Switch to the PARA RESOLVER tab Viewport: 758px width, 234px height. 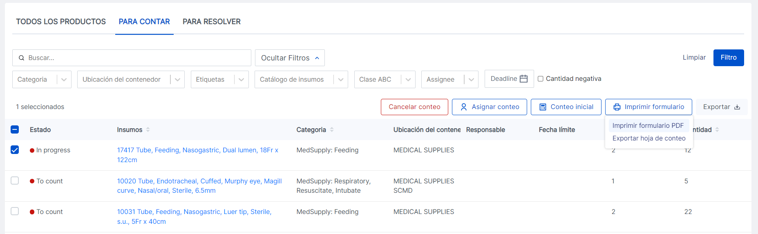[211, 22]
